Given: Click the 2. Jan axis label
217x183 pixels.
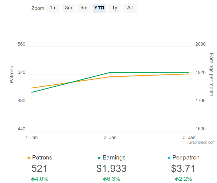Looking at the screenshot, I should coord(110,138).
